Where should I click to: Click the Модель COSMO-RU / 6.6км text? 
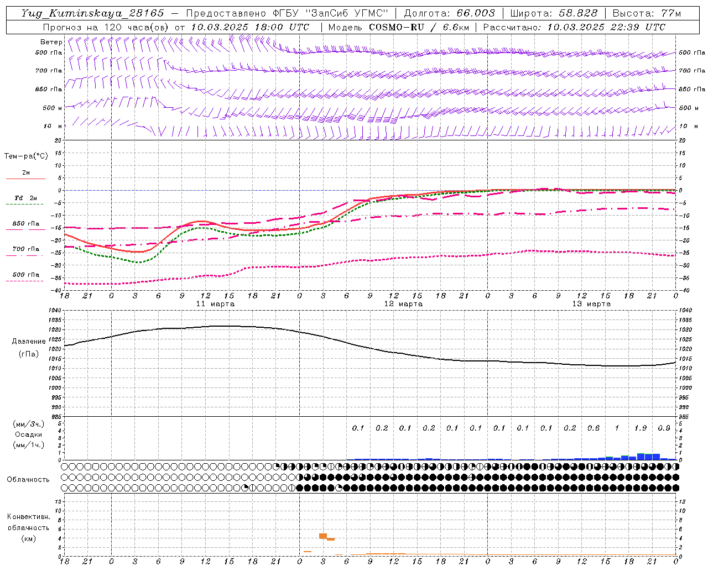[x=399, y=27]
